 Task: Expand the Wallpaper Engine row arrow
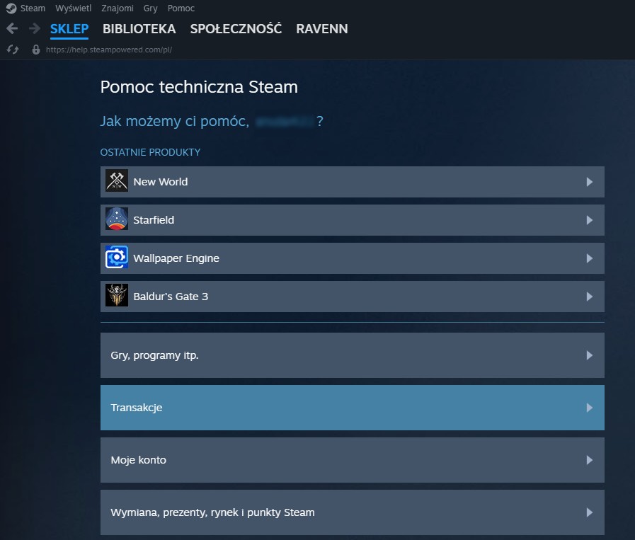(589, 258)
